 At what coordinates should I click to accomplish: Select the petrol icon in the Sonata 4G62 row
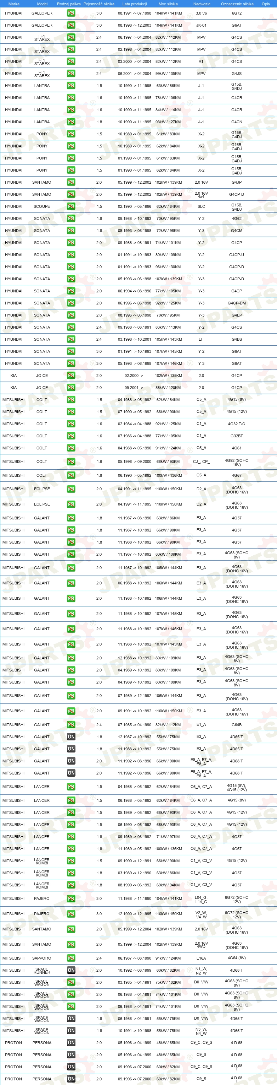(x=71, y=218)
